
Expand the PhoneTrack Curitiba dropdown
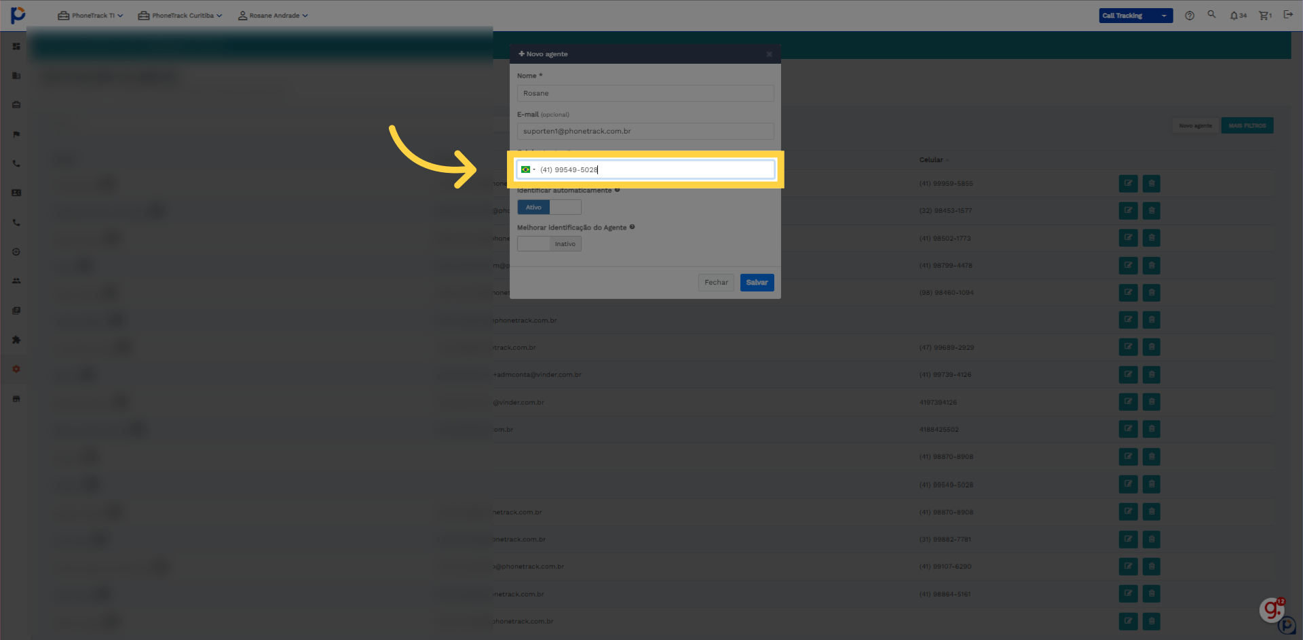[x=180, y=16]
